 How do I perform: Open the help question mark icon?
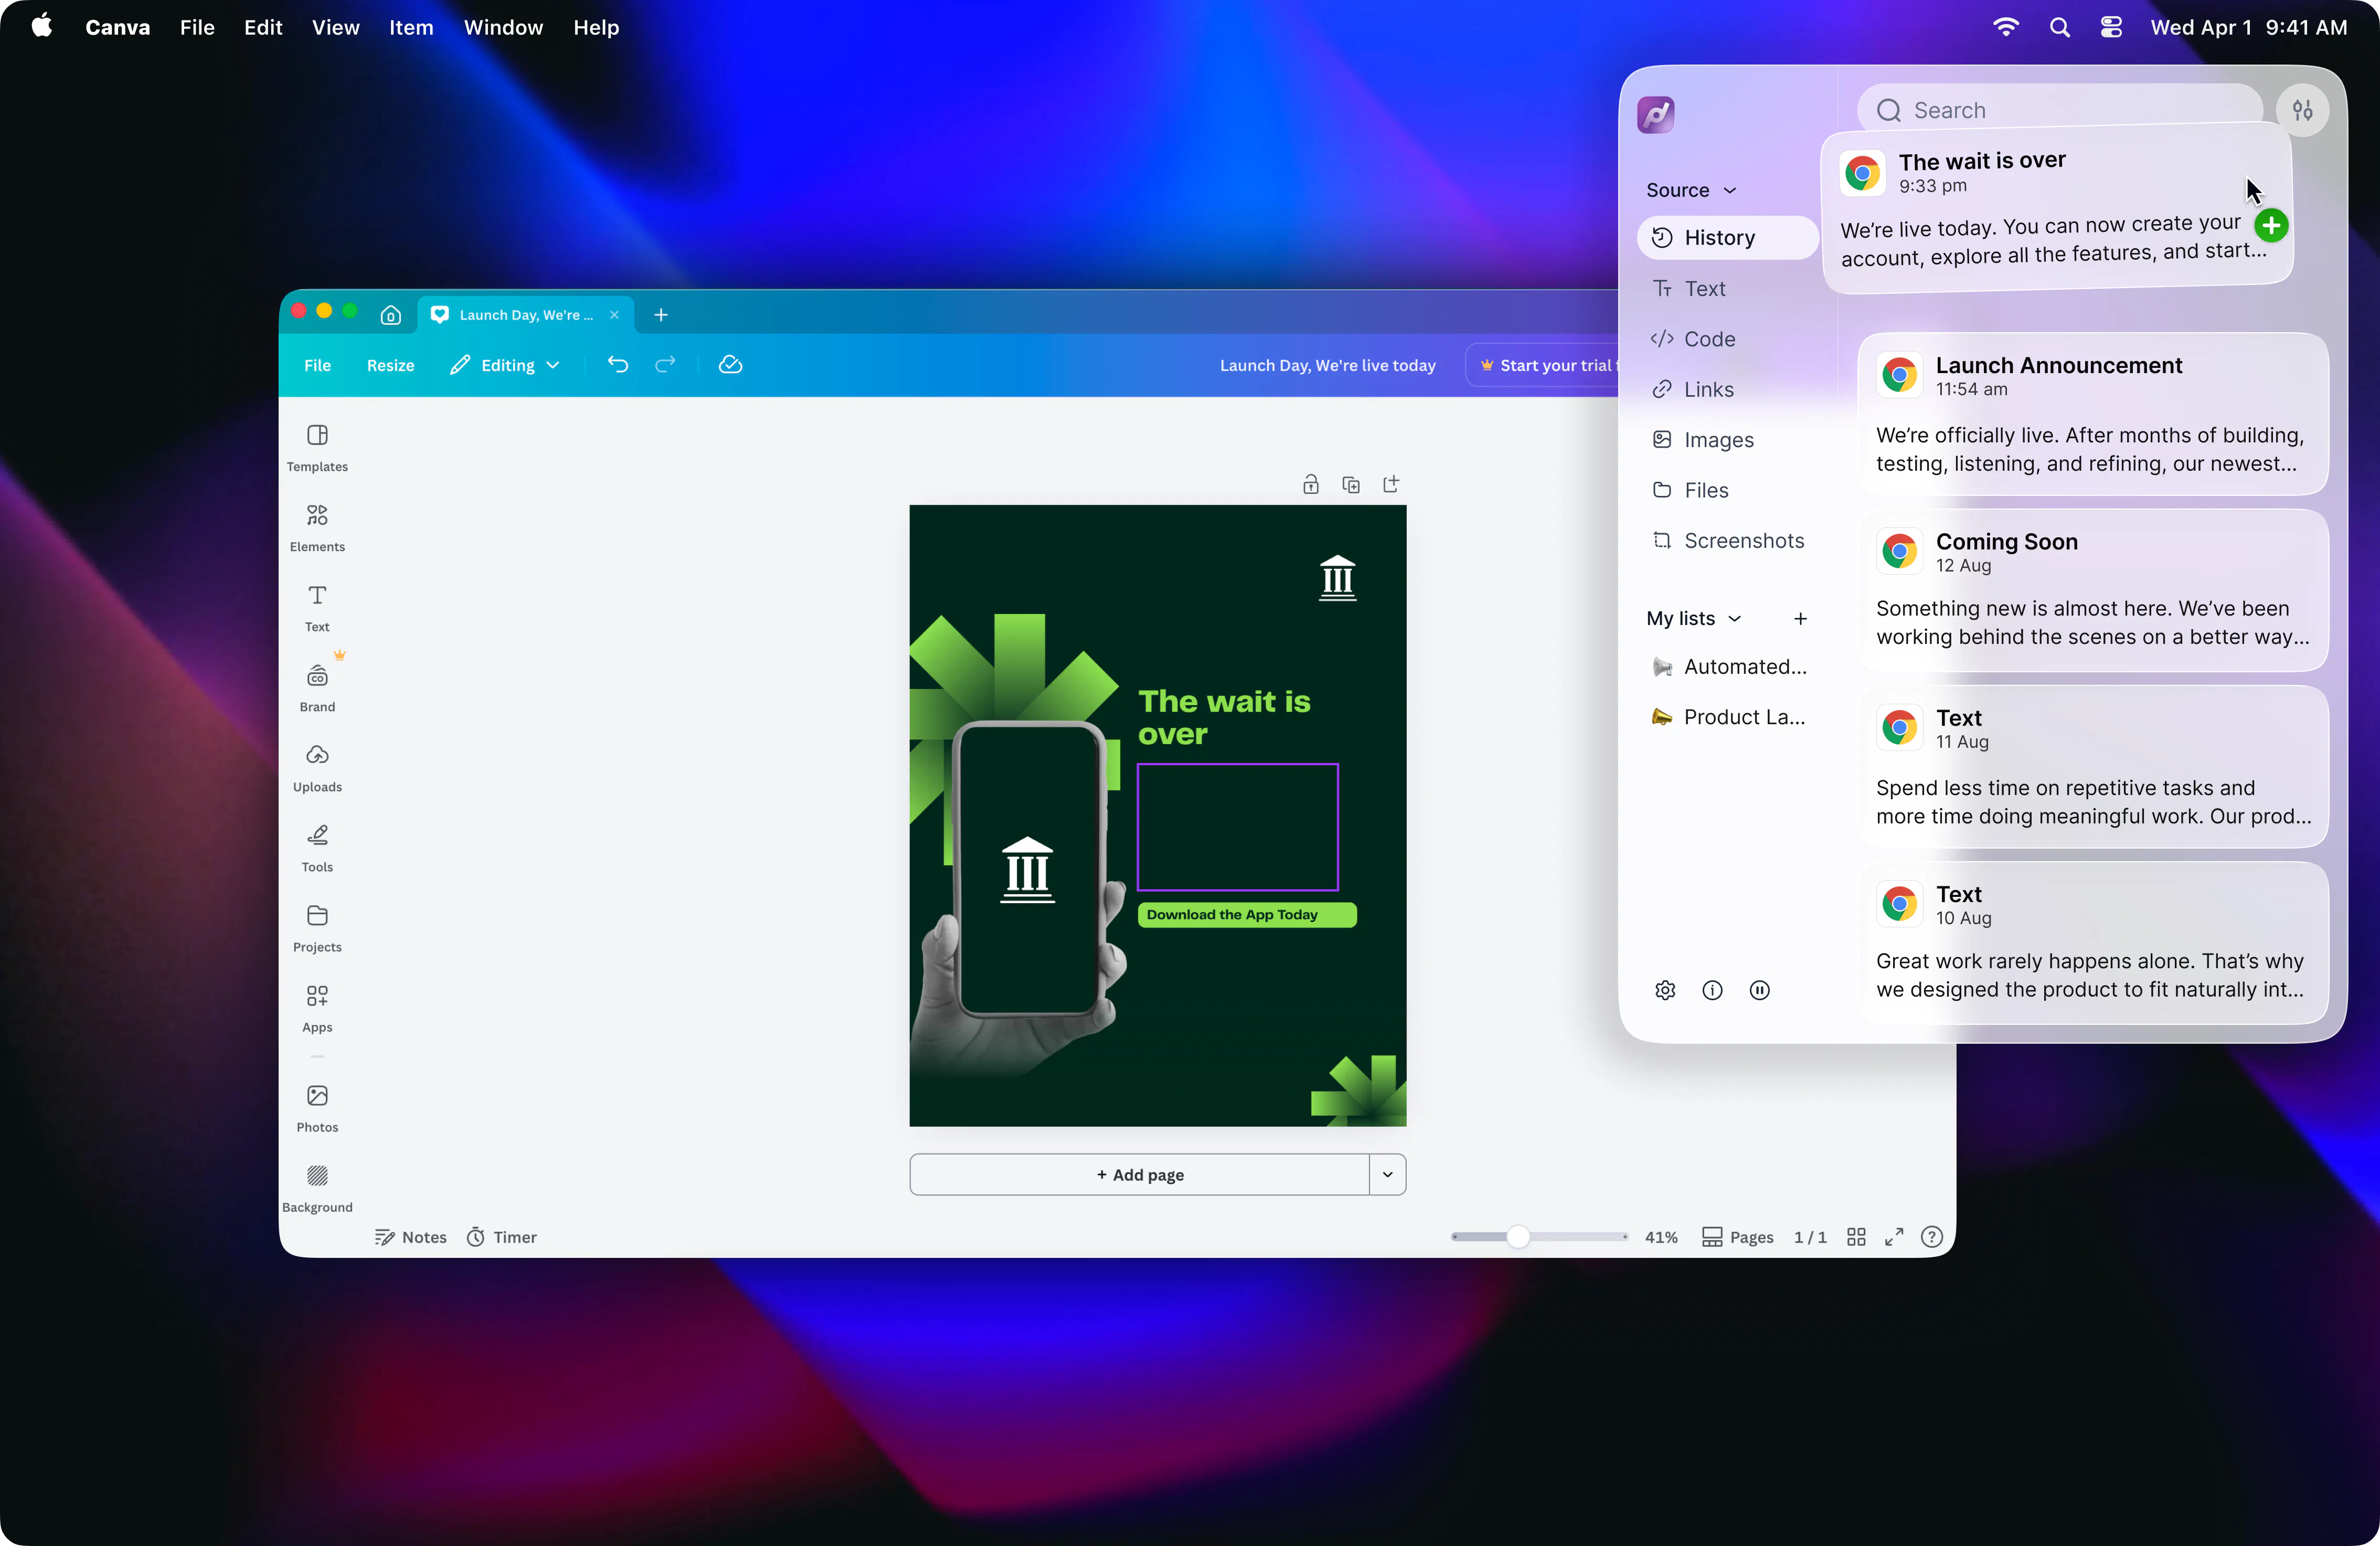1932,1237
